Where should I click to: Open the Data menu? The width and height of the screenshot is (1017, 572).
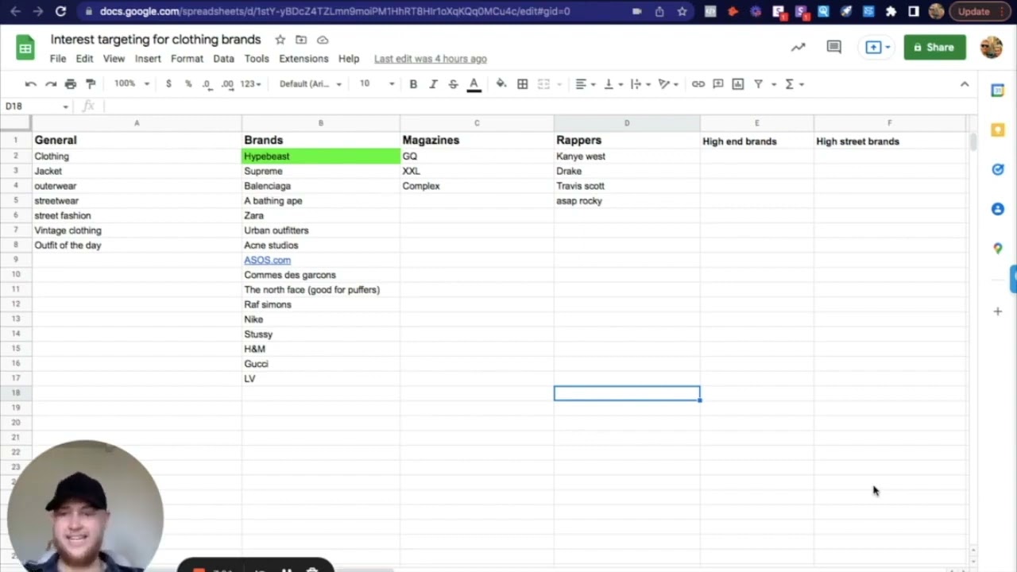(x=223, y=59)
